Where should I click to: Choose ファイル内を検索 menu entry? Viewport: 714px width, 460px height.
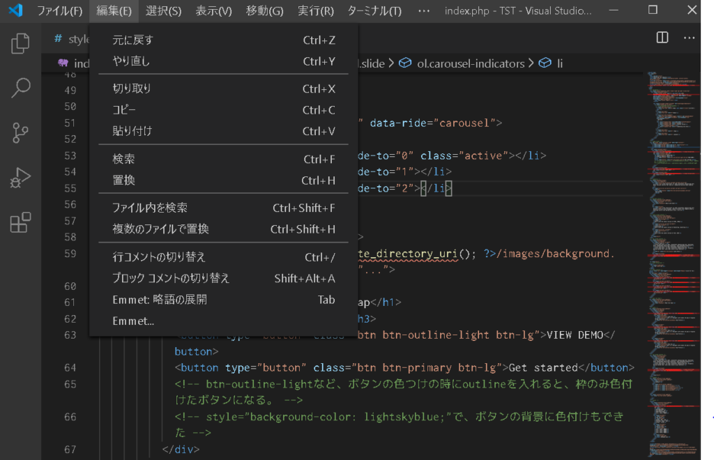click(x=150, y=208)
